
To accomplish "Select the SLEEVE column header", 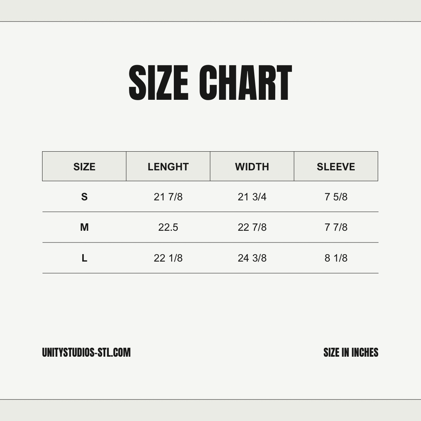I will coord(336,166).
